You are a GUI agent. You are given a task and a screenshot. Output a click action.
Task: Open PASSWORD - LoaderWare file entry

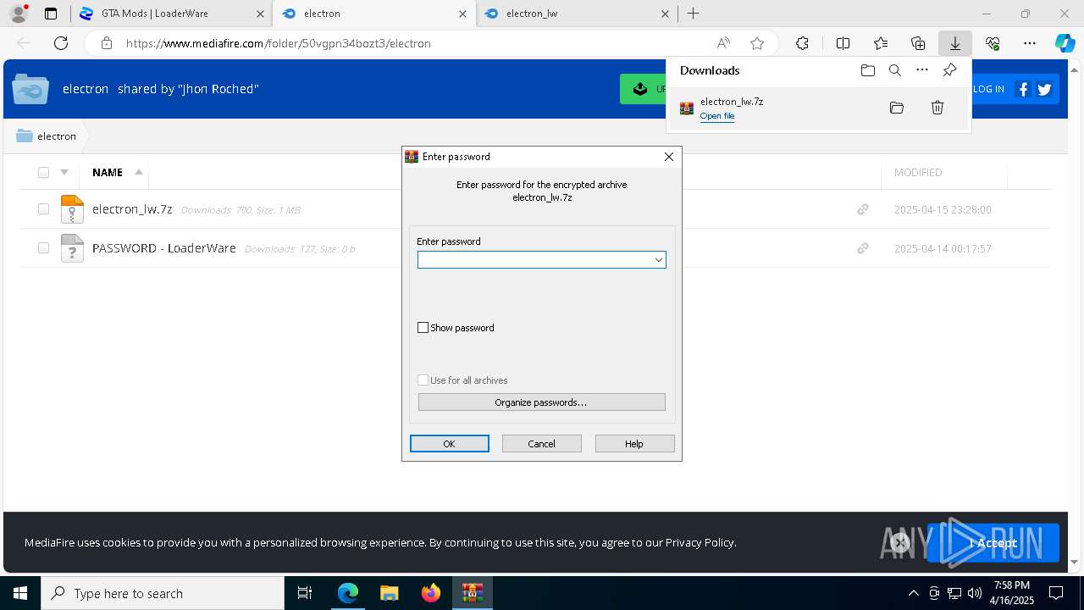tap(164, 248)
